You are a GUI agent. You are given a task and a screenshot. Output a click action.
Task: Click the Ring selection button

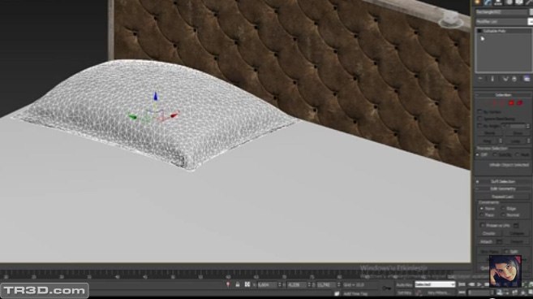(487, 141)
